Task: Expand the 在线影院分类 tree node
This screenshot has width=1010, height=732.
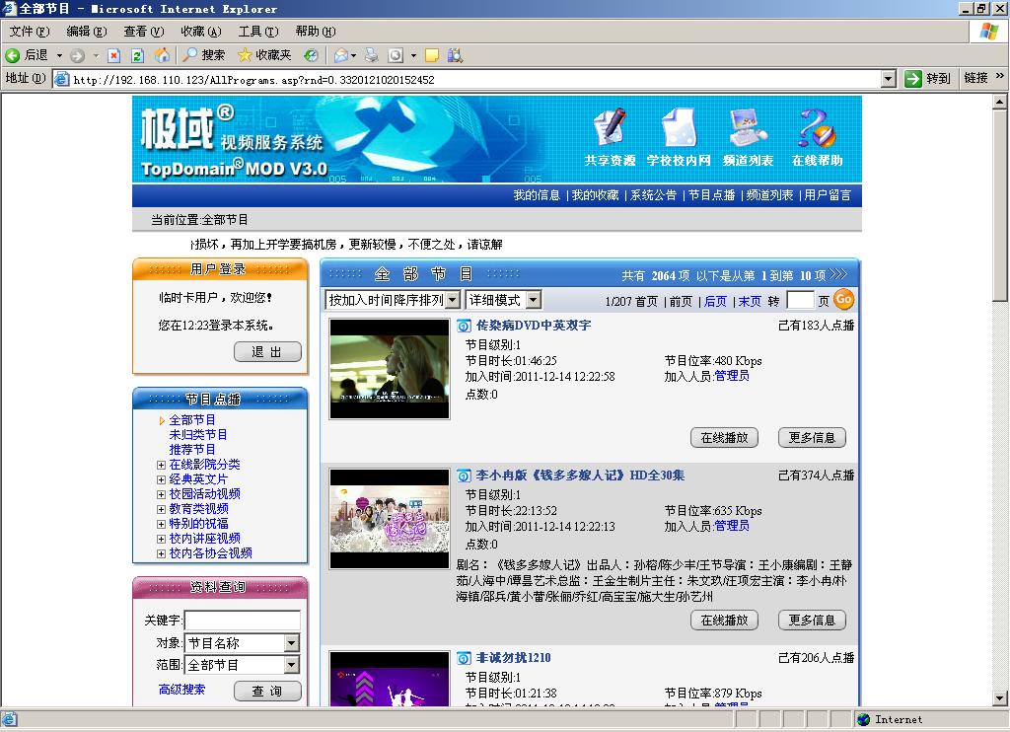Action: 162,465
